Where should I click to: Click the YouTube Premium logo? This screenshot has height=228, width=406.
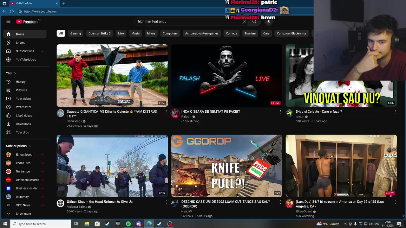tap(28, 22)
